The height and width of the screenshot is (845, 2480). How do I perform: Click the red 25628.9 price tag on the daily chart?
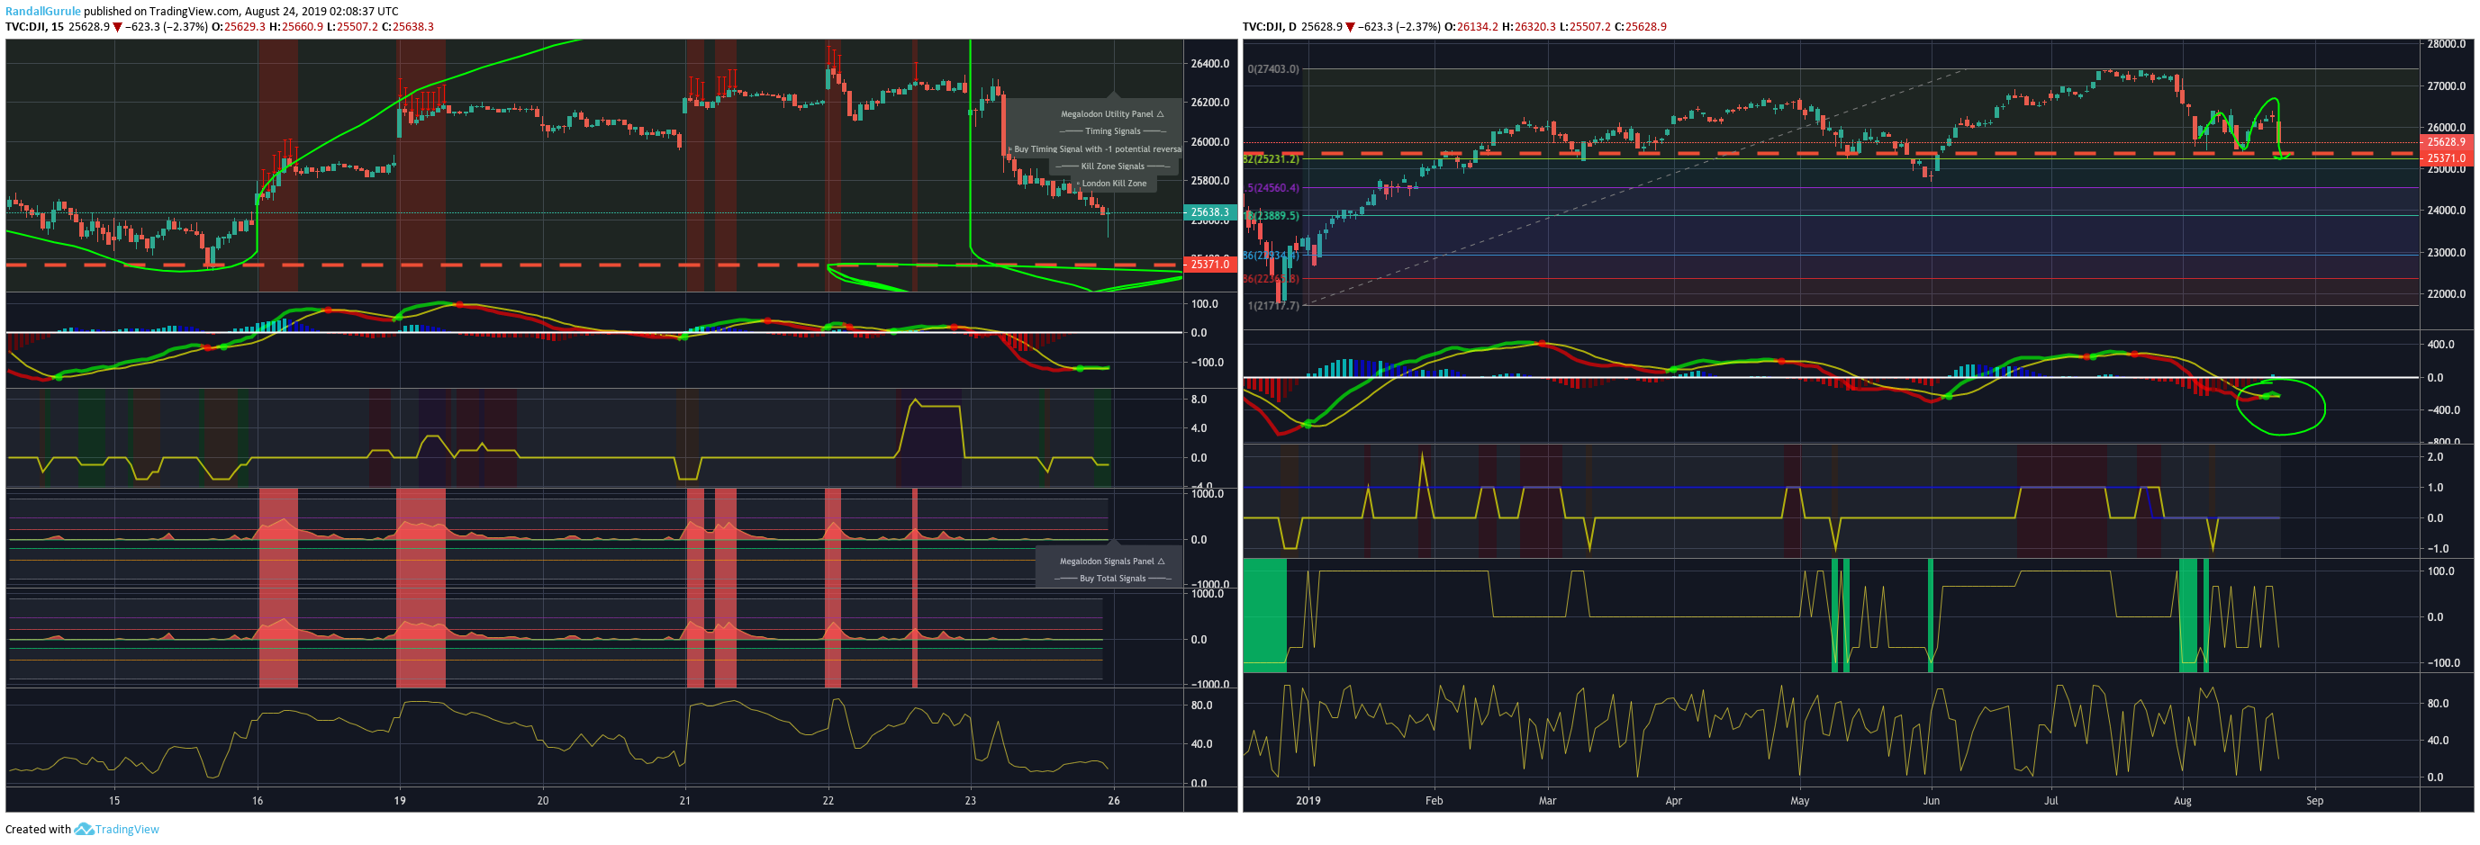(x=2446, y=141)
